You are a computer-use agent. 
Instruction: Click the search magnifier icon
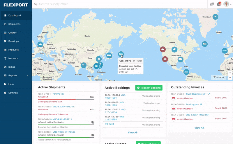click(36, 4)
